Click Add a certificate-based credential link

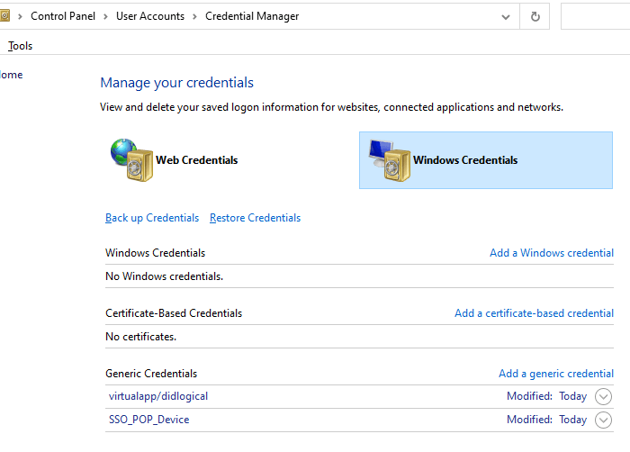(534, 313)
